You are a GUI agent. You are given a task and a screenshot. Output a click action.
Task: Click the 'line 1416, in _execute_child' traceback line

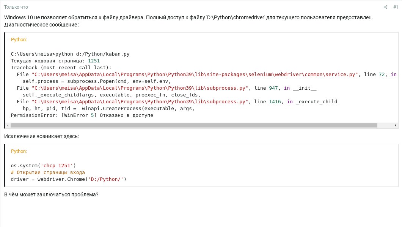click(177, 101)
